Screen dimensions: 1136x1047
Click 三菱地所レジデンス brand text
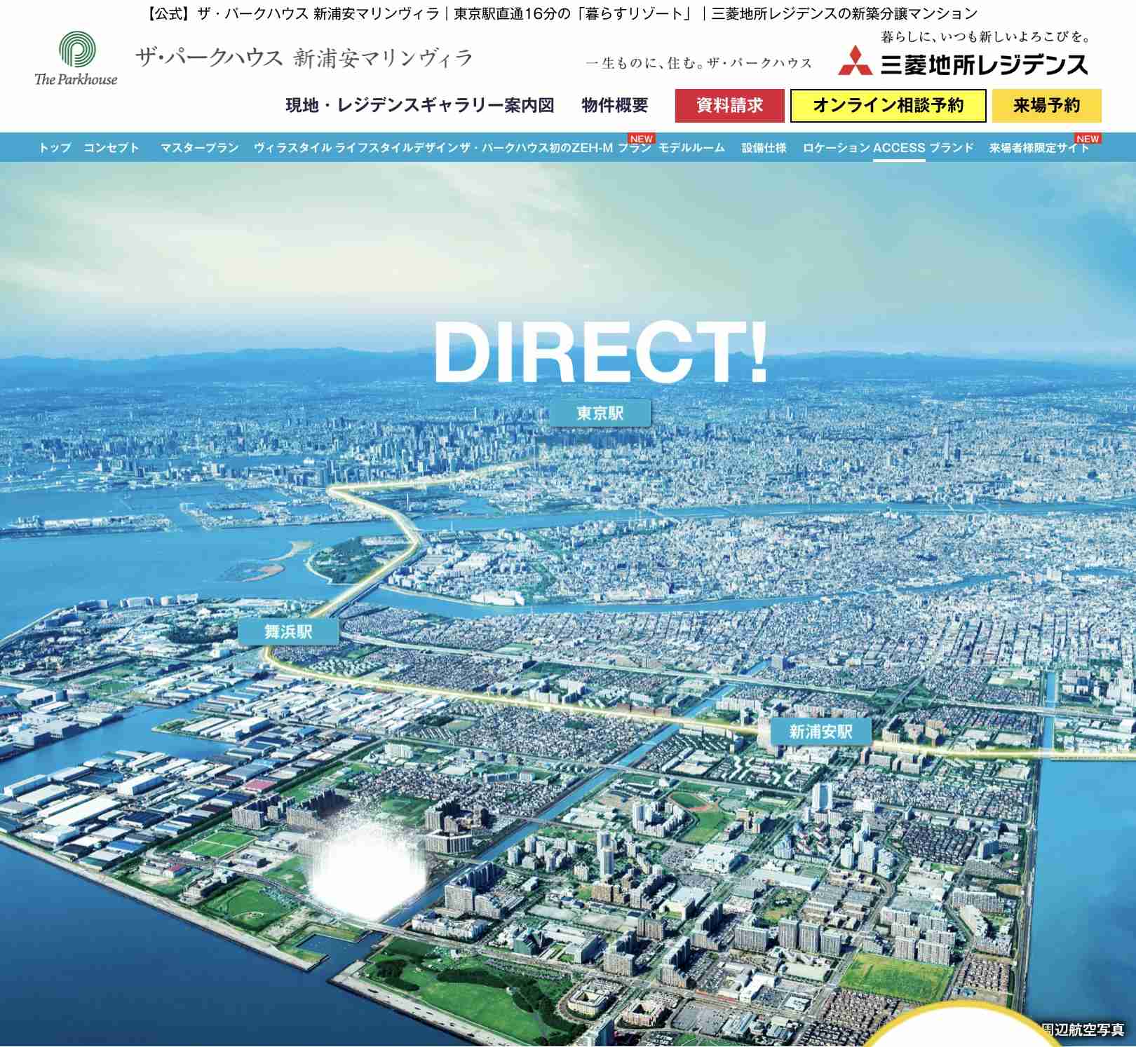(985, 64)
